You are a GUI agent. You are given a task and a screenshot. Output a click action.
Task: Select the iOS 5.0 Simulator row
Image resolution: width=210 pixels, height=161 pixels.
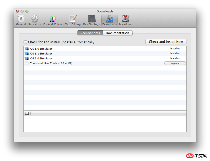click(105, 58)
